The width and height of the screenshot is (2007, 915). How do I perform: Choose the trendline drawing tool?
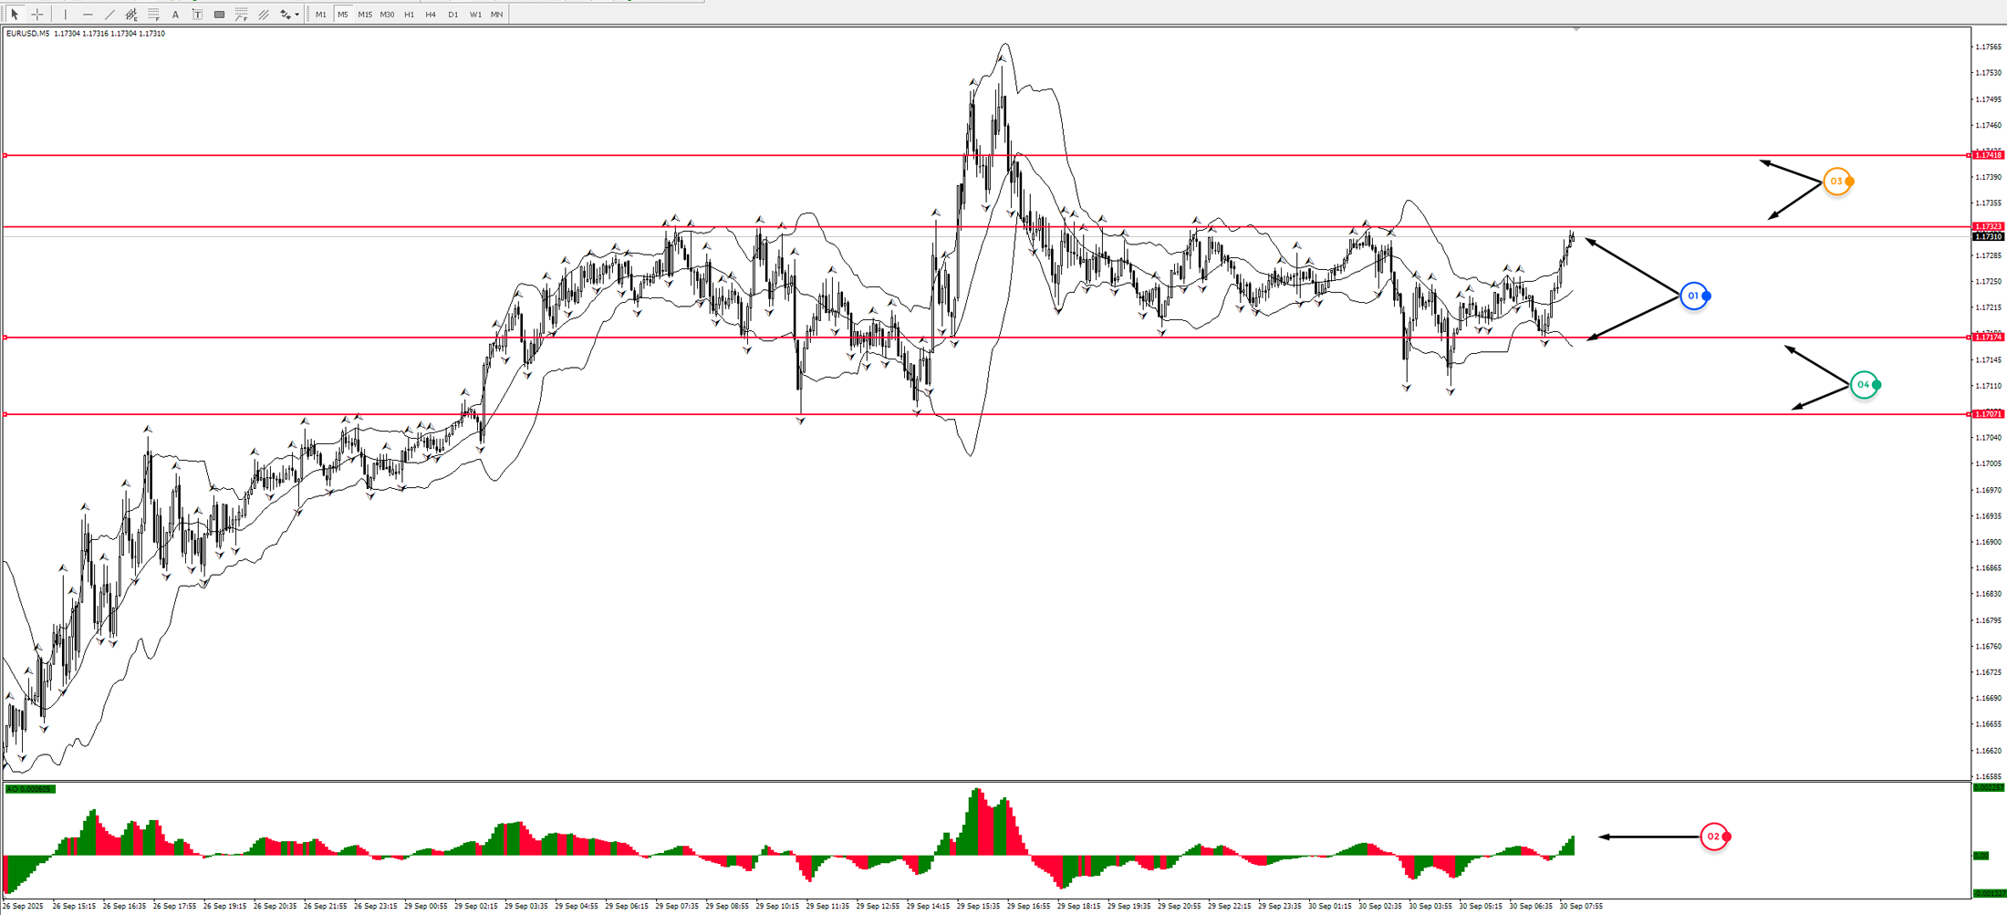point(109,15)
